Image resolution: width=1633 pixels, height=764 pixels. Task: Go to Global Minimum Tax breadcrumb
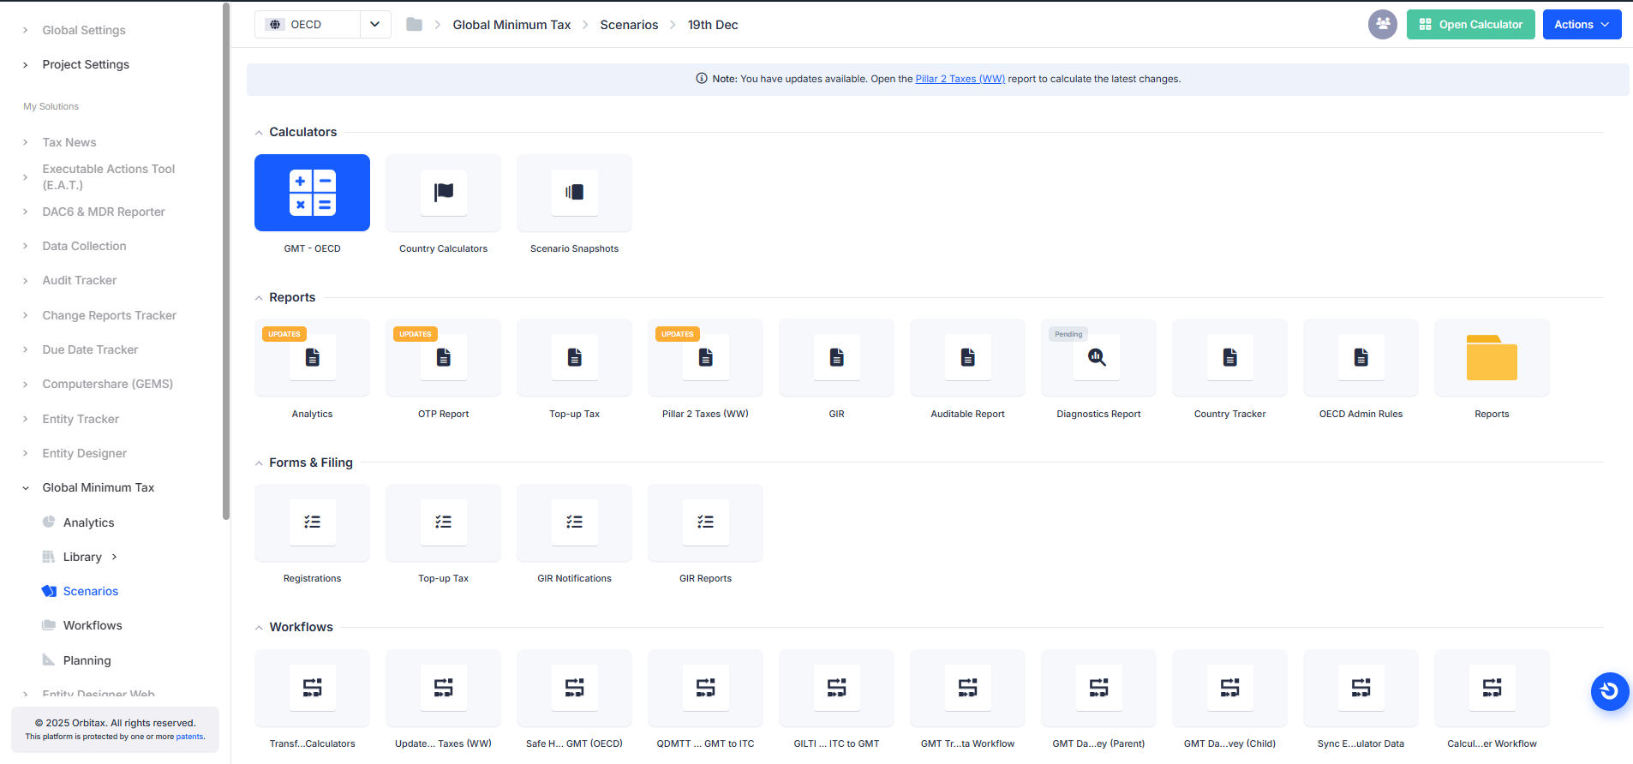[511, 25]
